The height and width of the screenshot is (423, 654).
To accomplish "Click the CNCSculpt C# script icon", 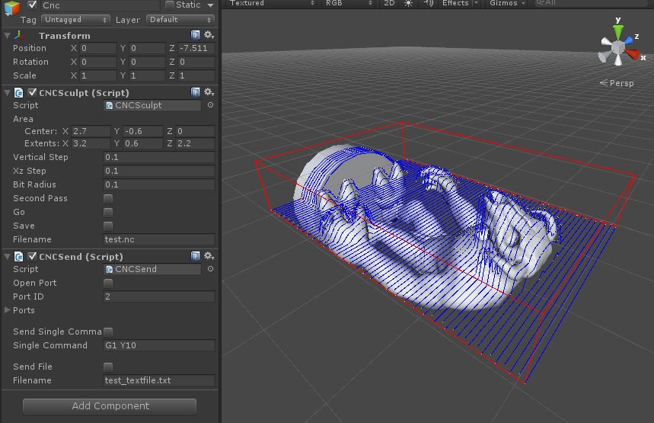I will pos(18,93).
